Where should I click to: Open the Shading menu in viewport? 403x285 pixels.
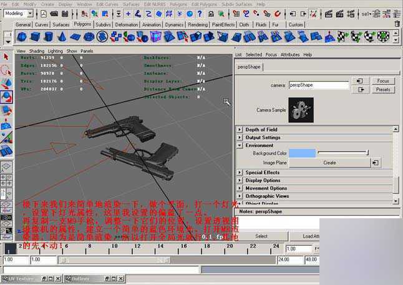pos(37,51)
